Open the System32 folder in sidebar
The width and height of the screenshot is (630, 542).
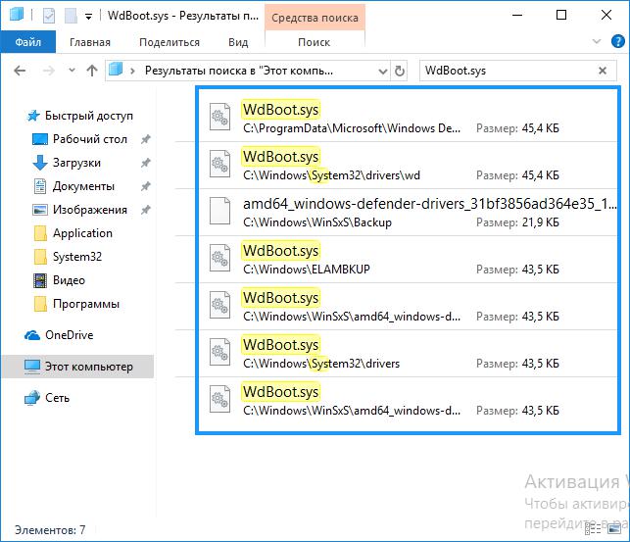[x=68, y=257]
